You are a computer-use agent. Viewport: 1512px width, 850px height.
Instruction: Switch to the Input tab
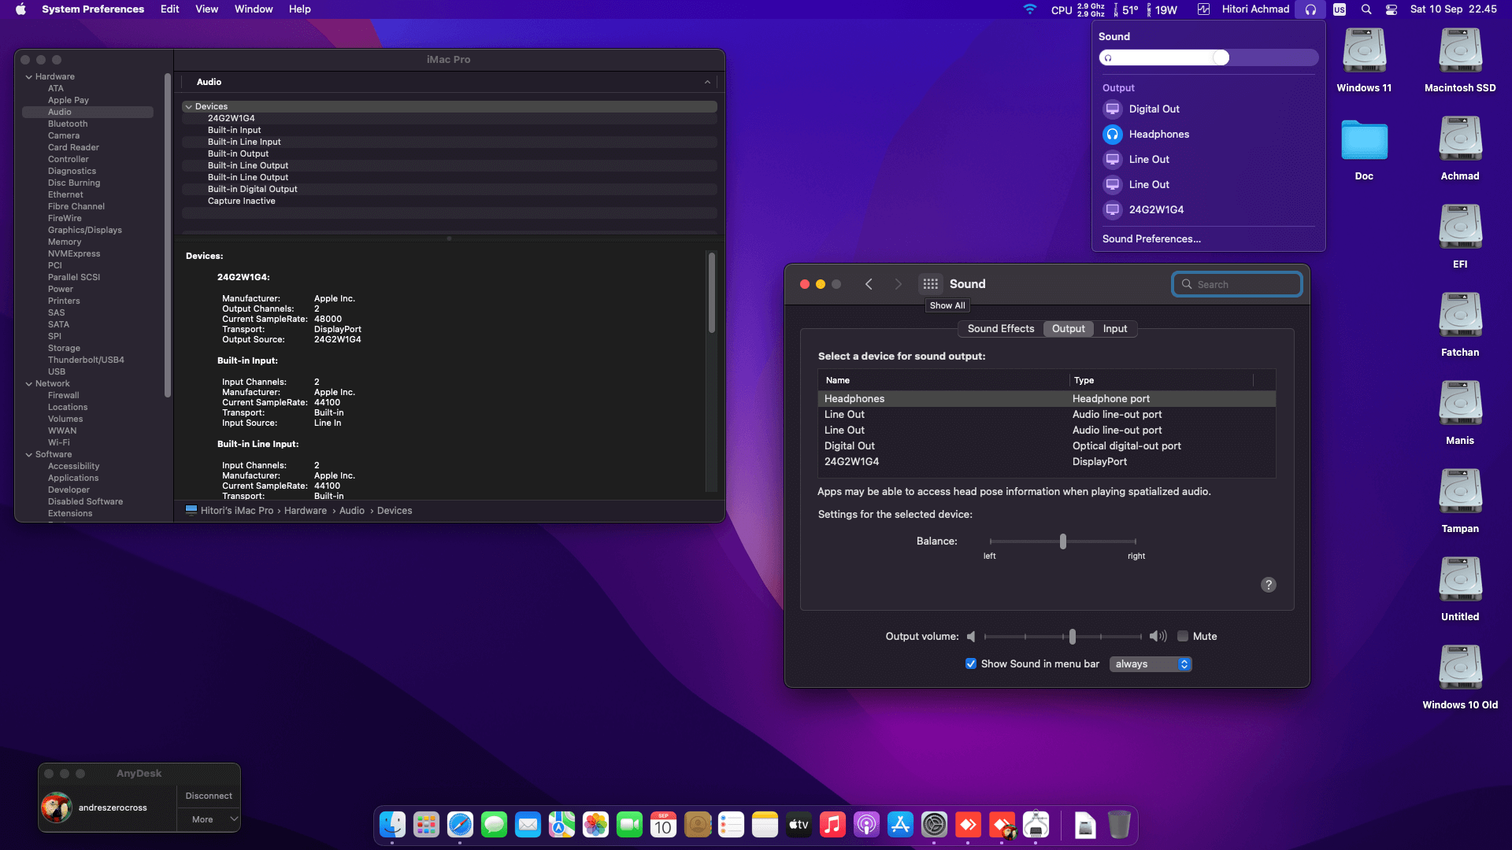(x=1114, y=329)
